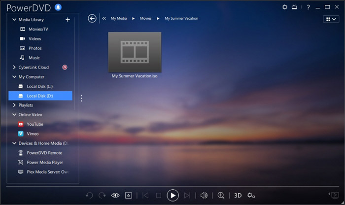Go back with the circled arrow
The width and height of the screenshot is (345, 205).
click(x=92, y=18)
